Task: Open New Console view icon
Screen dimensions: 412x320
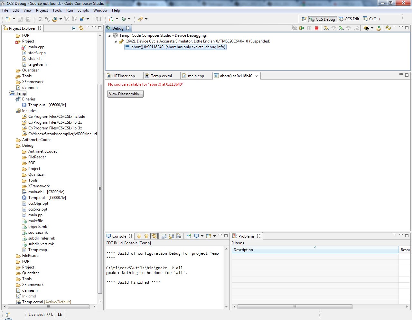Action: pyautogui.click(x=209, y=236)
